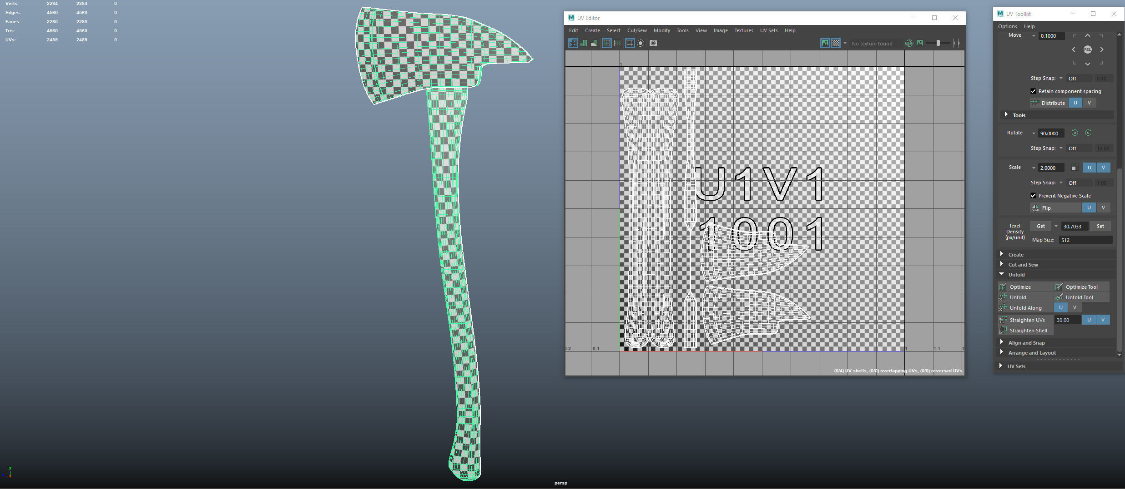Take a UV snapshot with camera icon
Image resolution: width=1125 pixels, height=489 pixels.
653,43
